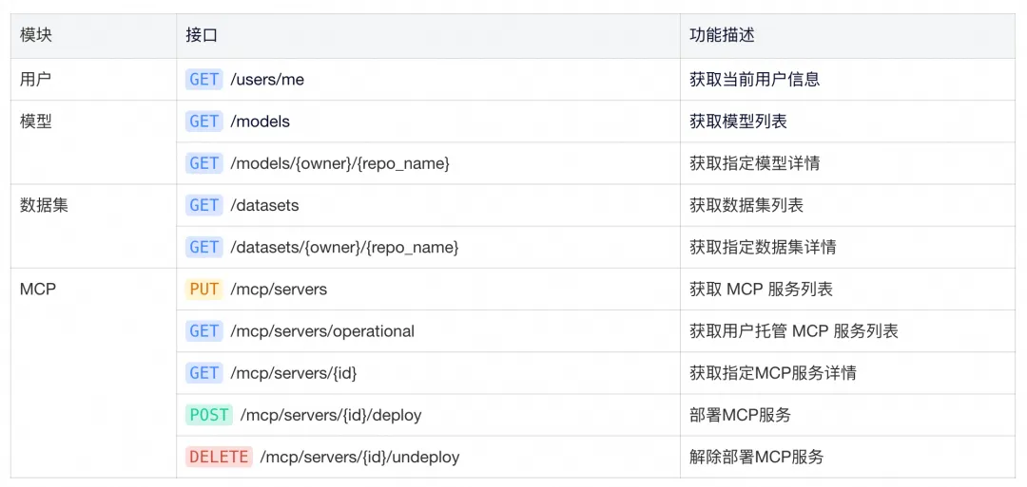Select the PUT badge for /mcp/servers
Viewport: 1027px width, 487px height.
pyautogui.click(x=204, y=290)
